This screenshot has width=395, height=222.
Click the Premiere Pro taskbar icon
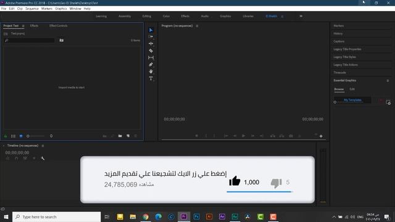[x=184, y=216]
